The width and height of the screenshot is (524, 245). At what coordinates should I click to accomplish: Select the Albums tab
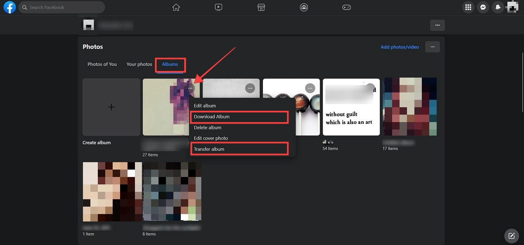click(170, 64)
